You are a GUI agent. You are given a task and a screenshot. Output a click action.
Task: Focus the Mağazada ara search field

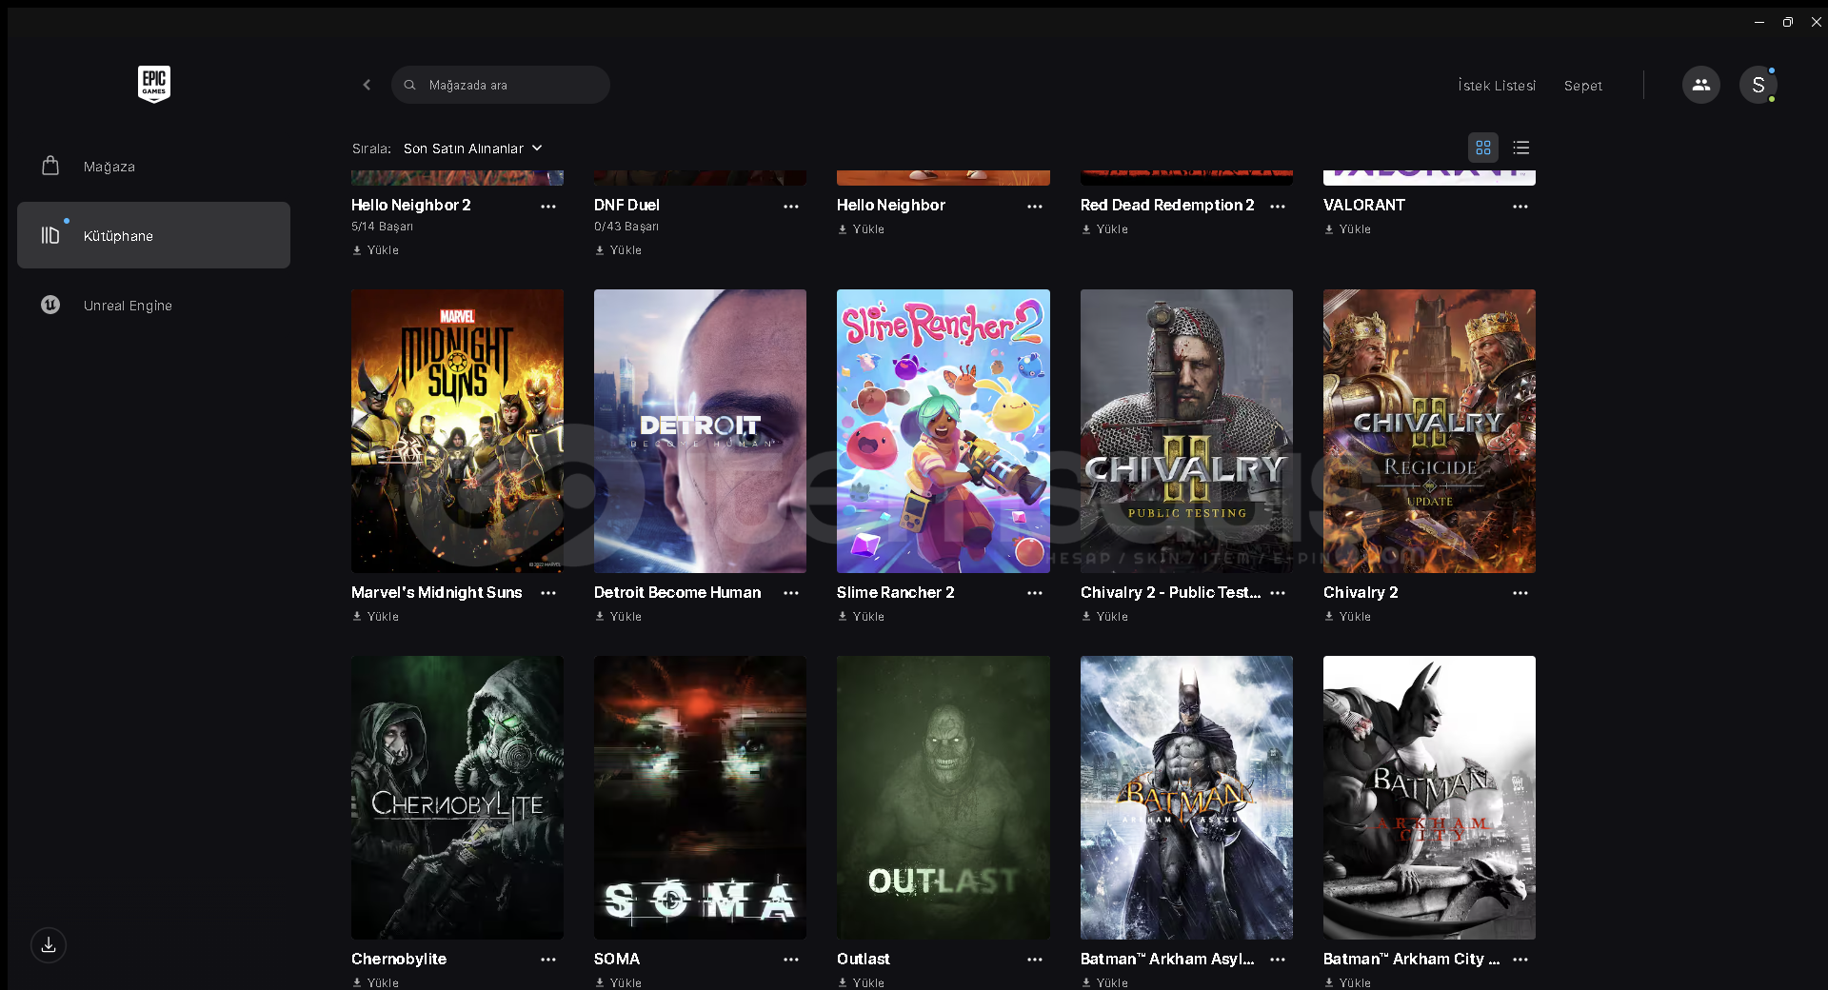point(501,85)
